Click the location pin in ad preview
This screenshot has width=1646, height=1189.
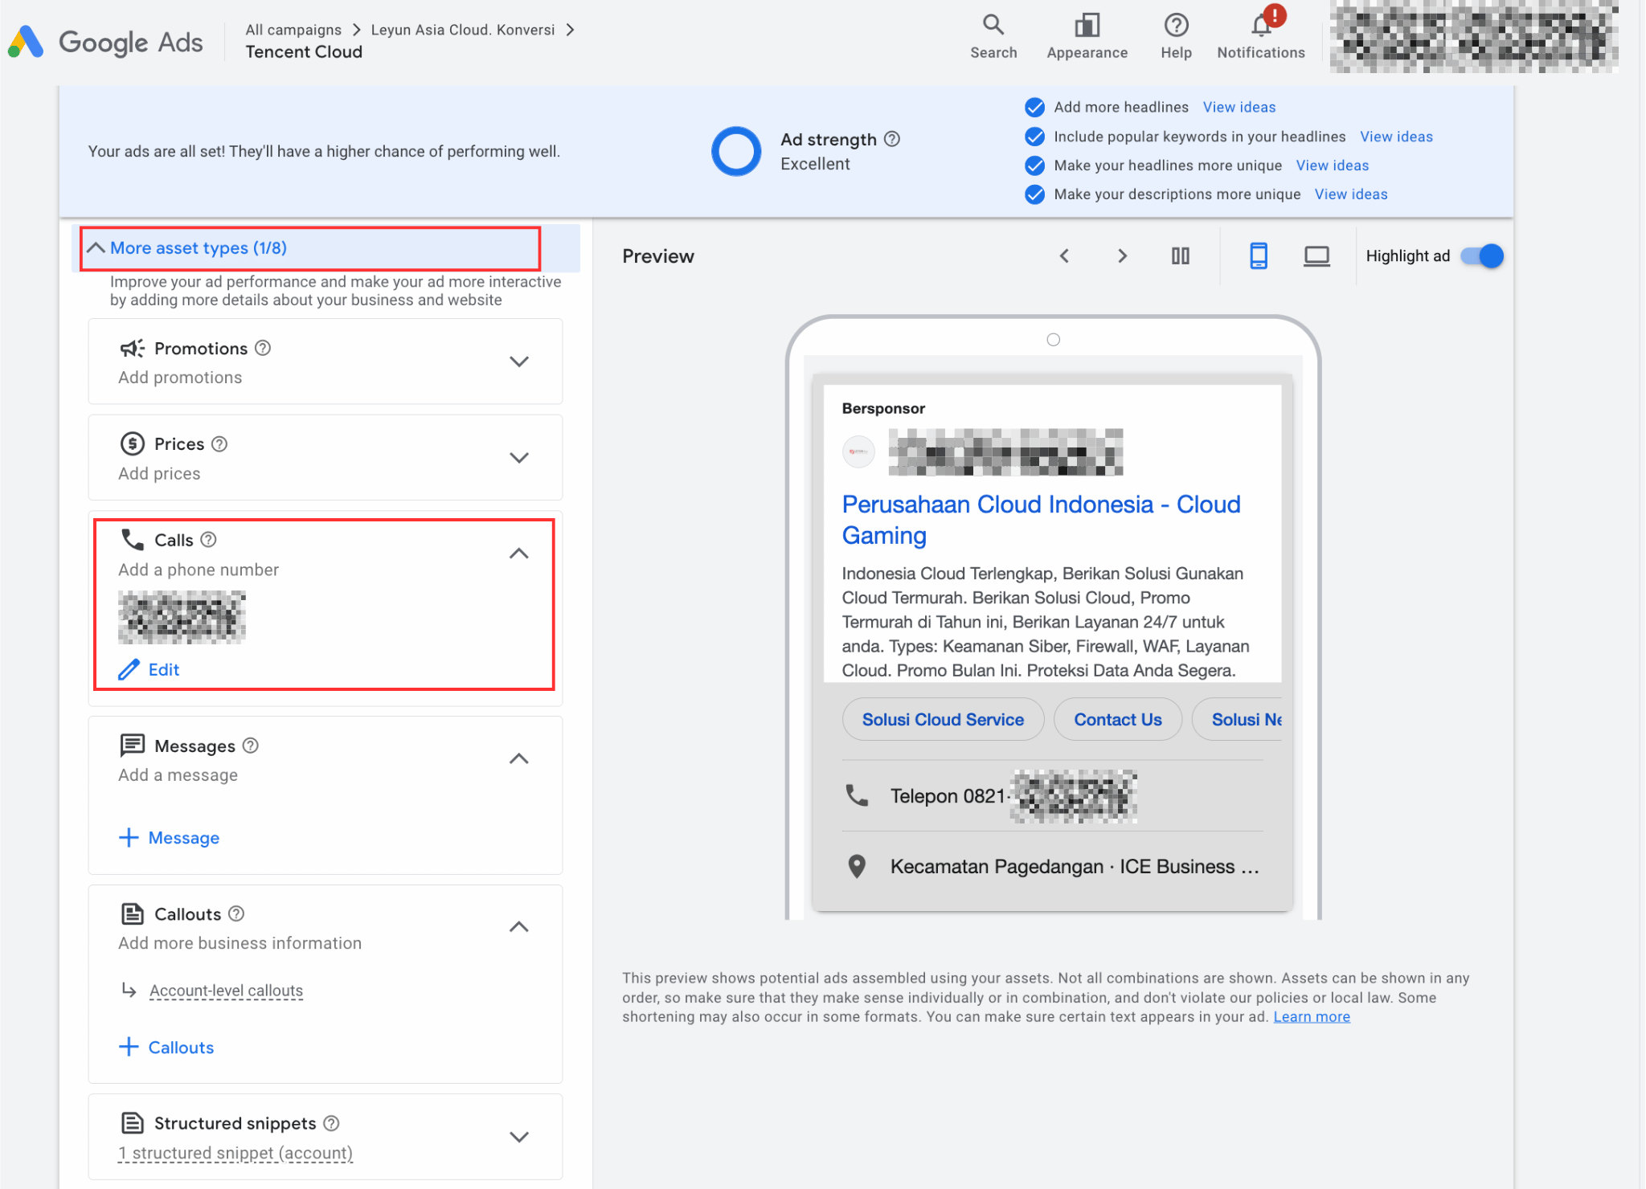coord(857,866)
